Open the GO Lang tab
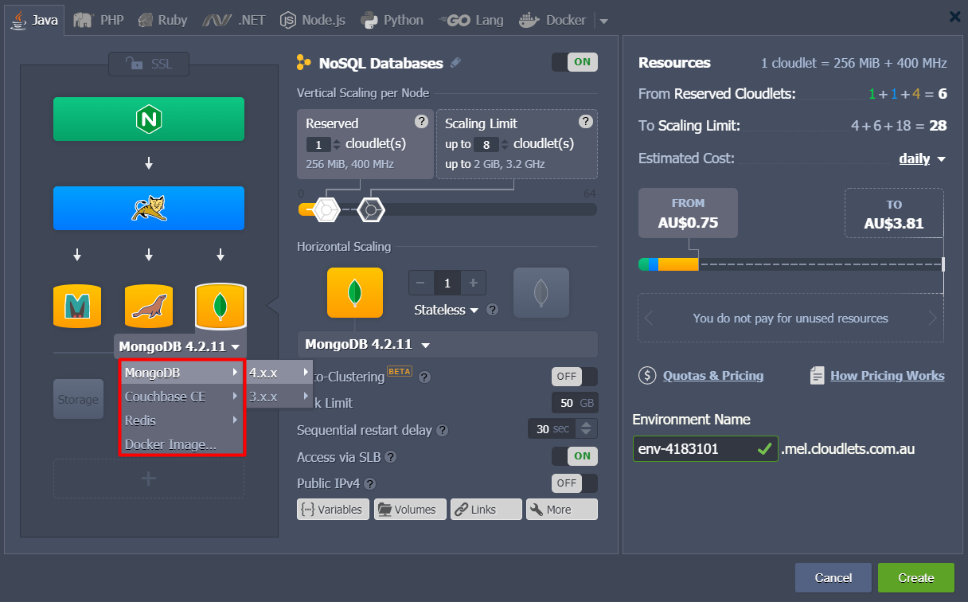968x602 pixels. [472, 20]
